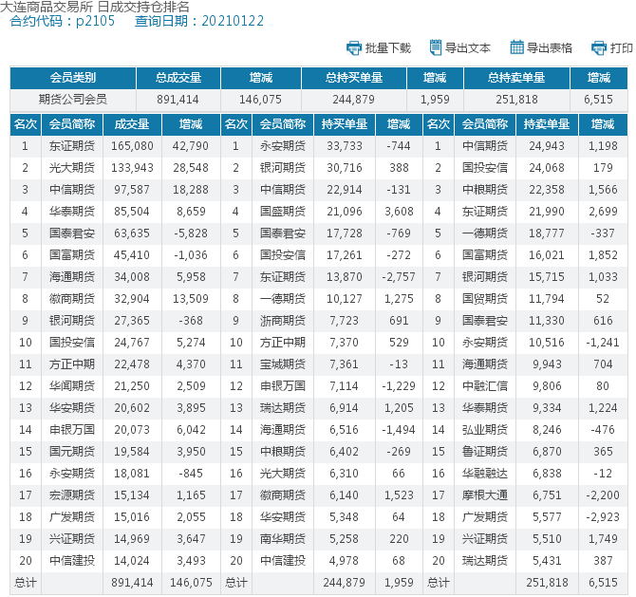
Task: Open the 导出表格 link
Action: coord(550,48)
